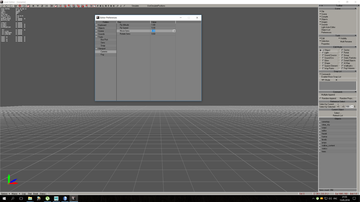
Task: Enable Light edit mode checkbox
Action: 323,53
